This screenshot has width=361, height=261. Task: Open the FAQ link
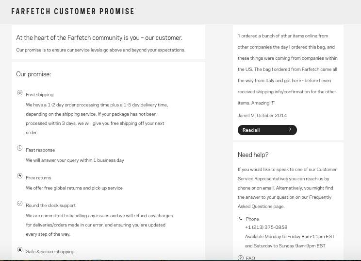click(250, 258)
